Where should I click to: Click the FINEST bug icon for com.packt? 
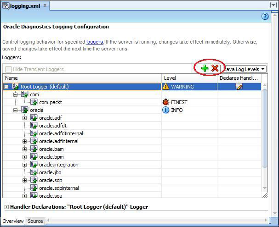pyautogui.click(x=165, y=102)
